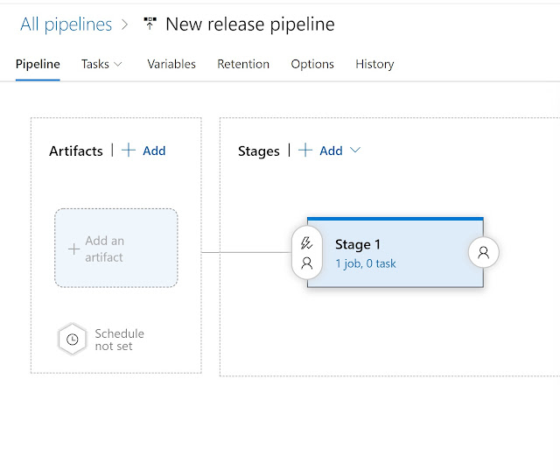Screen dimensions: 560x470
Task: Expand the Tasks tab dropdown arrow
Action: pyautogui.click(x=119, y=64)
